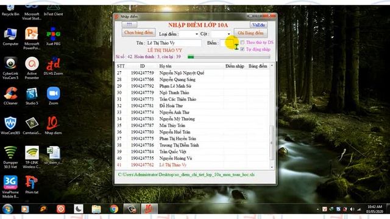This screenshot has width=390, height=219.
Task: Click the volume icon in system tray
Action: (x=352, y=209)
